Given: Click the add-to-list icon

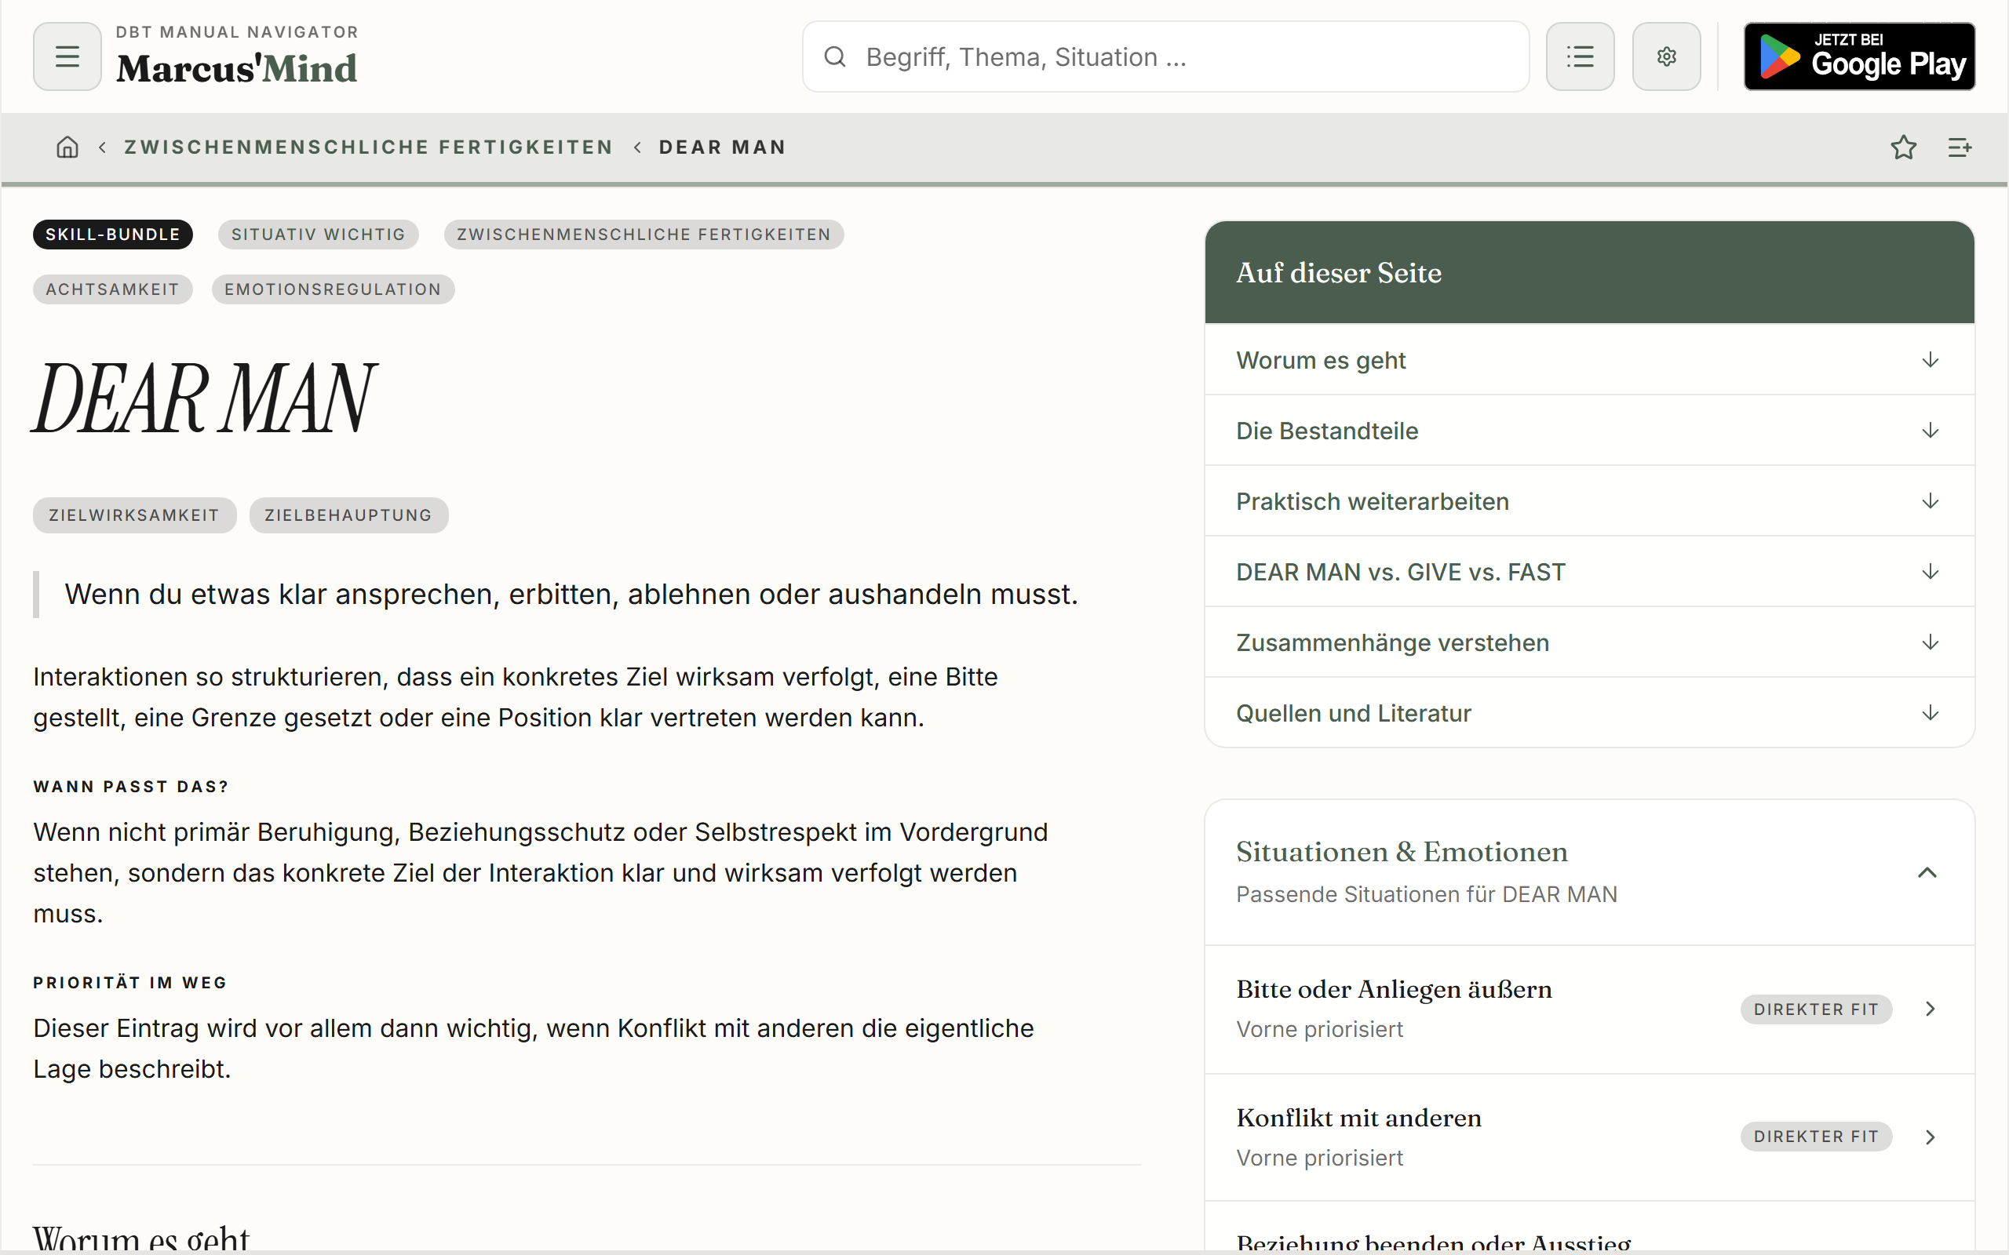Looking at the screenshot, I should pyautogui.click(x=1960, y=147).
